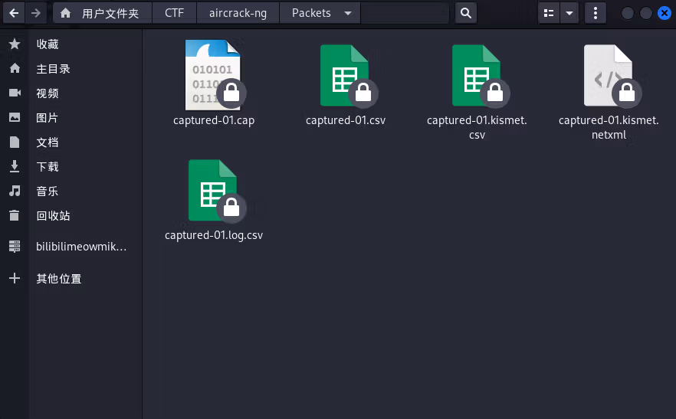The height and width of the screenshot is (419, 676).
Task: Select captured-01.log.csv file icon
Action: tap(214, 191)
